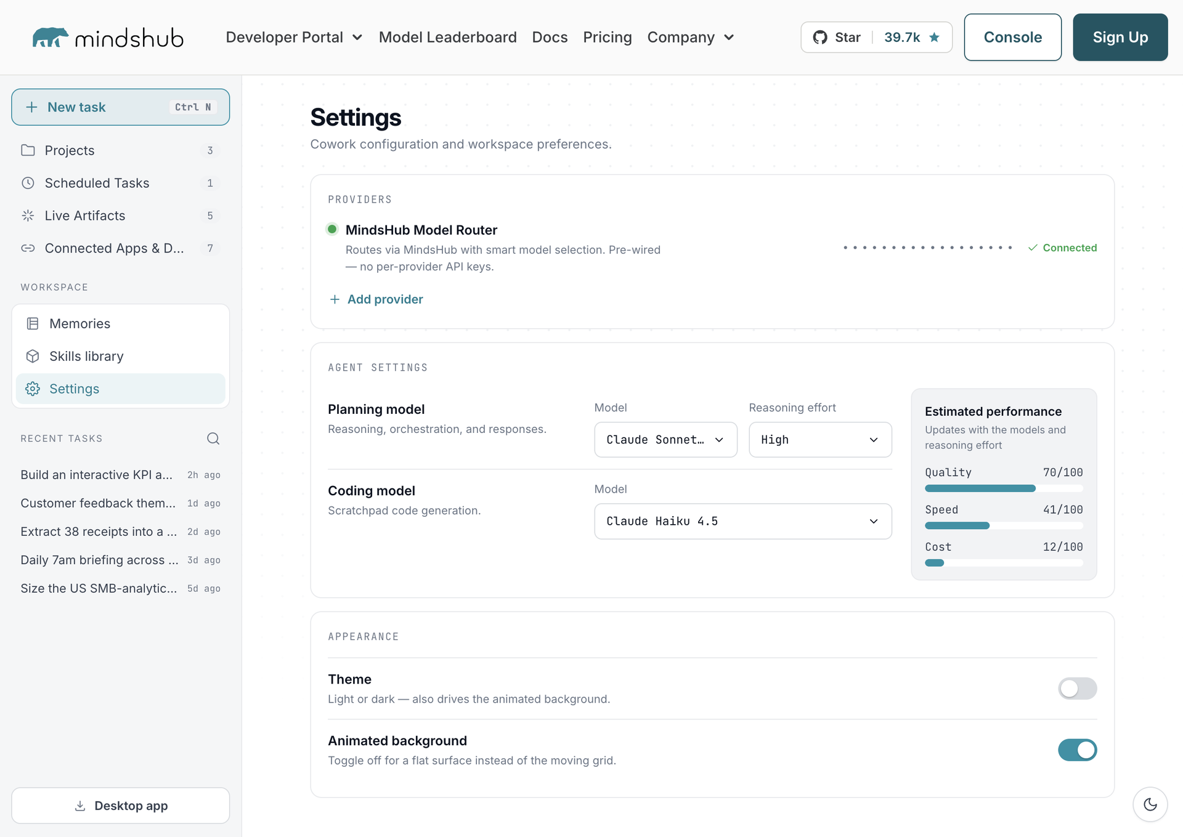Viewport: 1183px width, 837px height.
Task: Click the mindshub bear logo
Action: (51, 38)
